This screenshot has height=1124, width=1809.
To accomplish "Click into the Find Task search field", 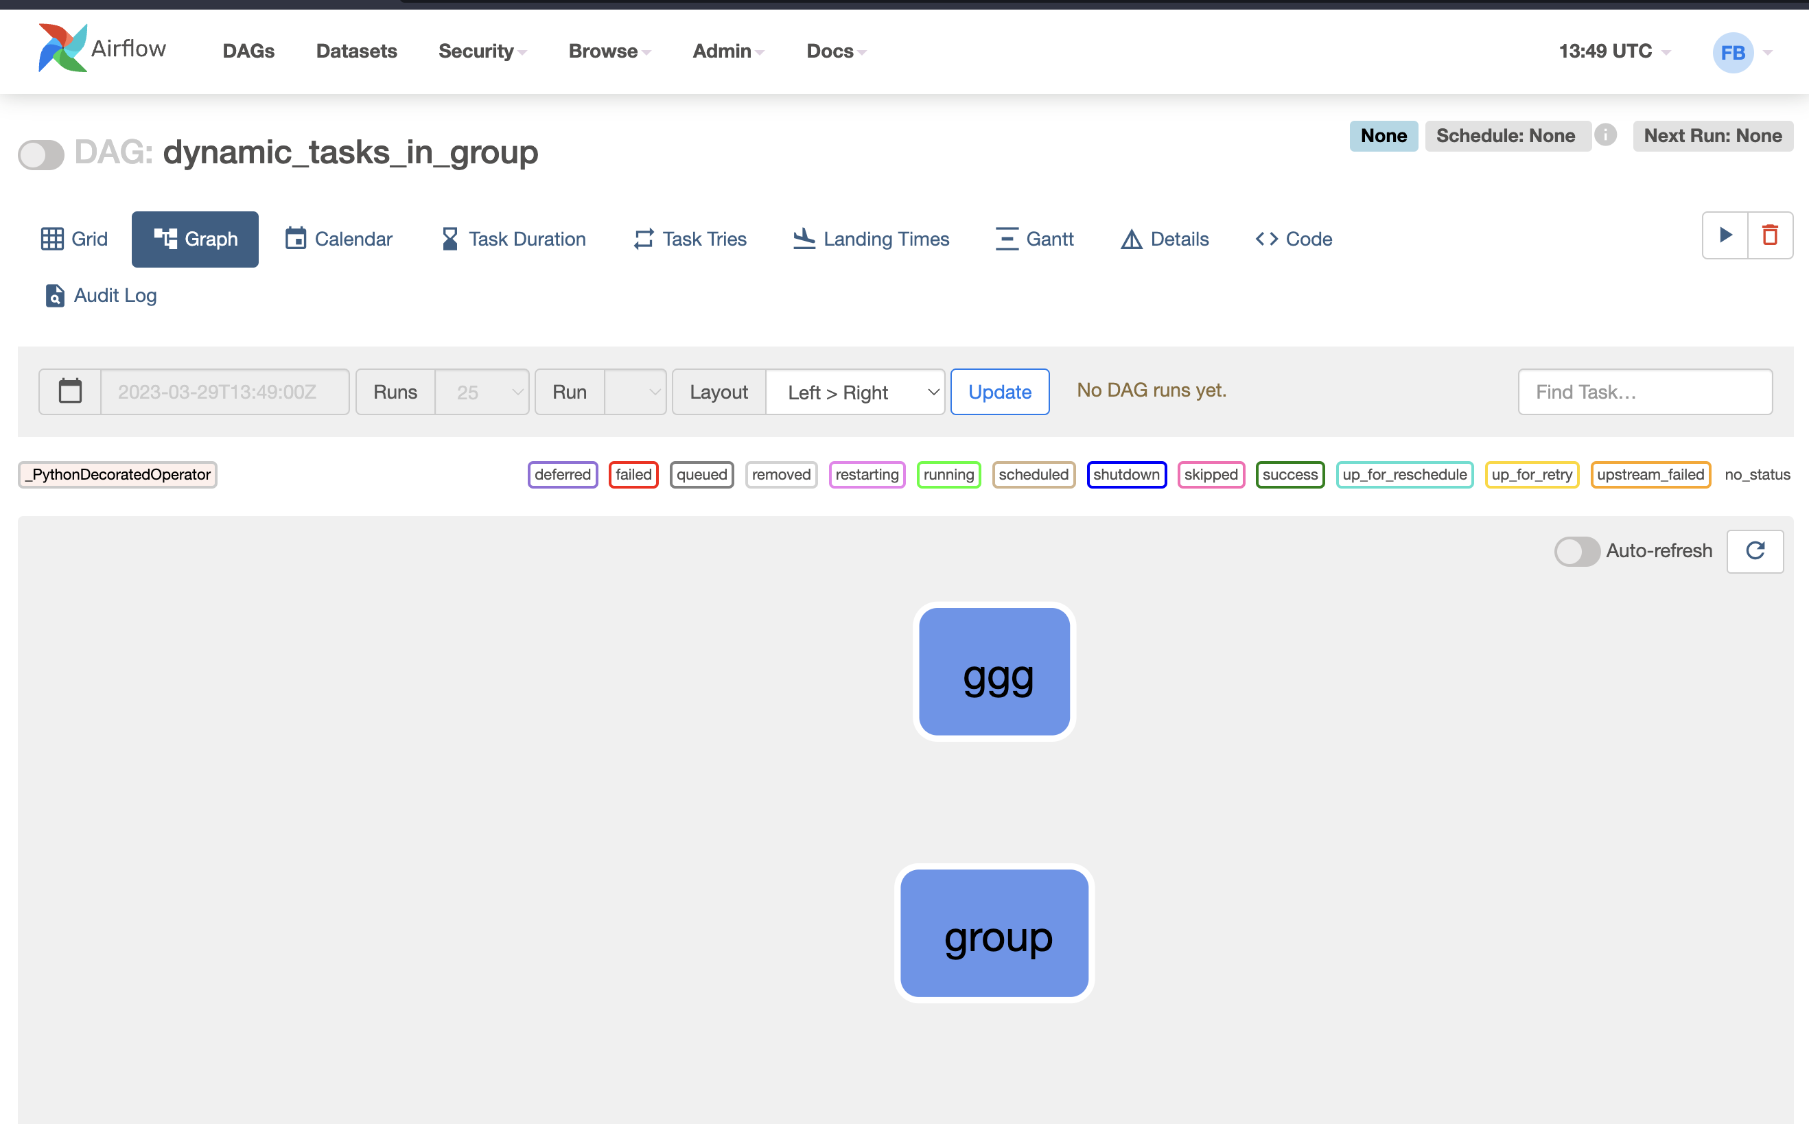I will [x=1645, y=392].
